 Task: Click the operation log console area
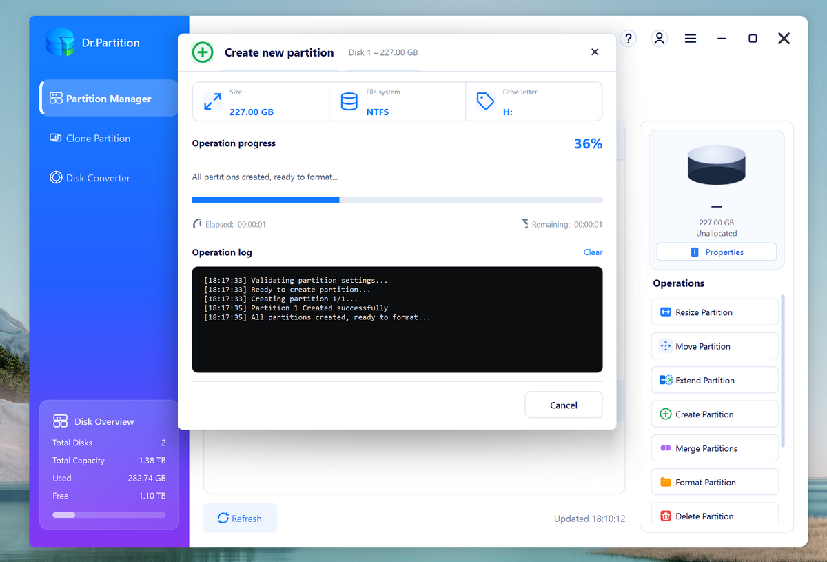click(397, 320)
